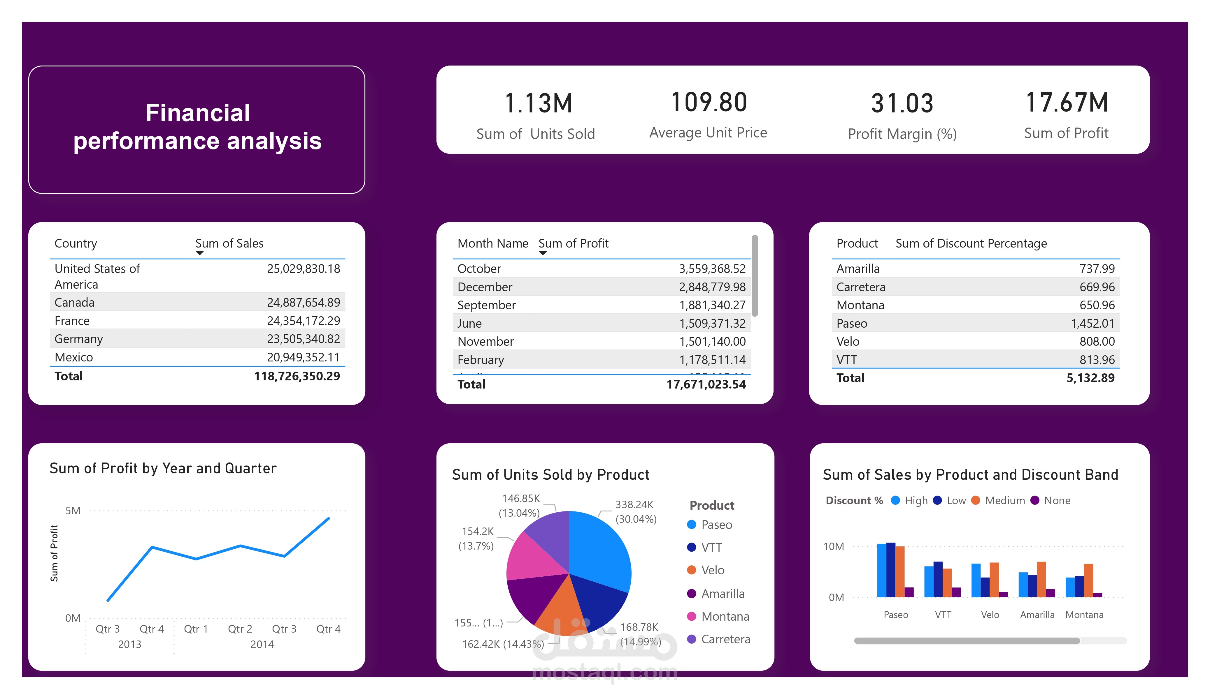1210x699 pixels.
Task: Select the Velo row in discount table
Action: click(975, 341)
